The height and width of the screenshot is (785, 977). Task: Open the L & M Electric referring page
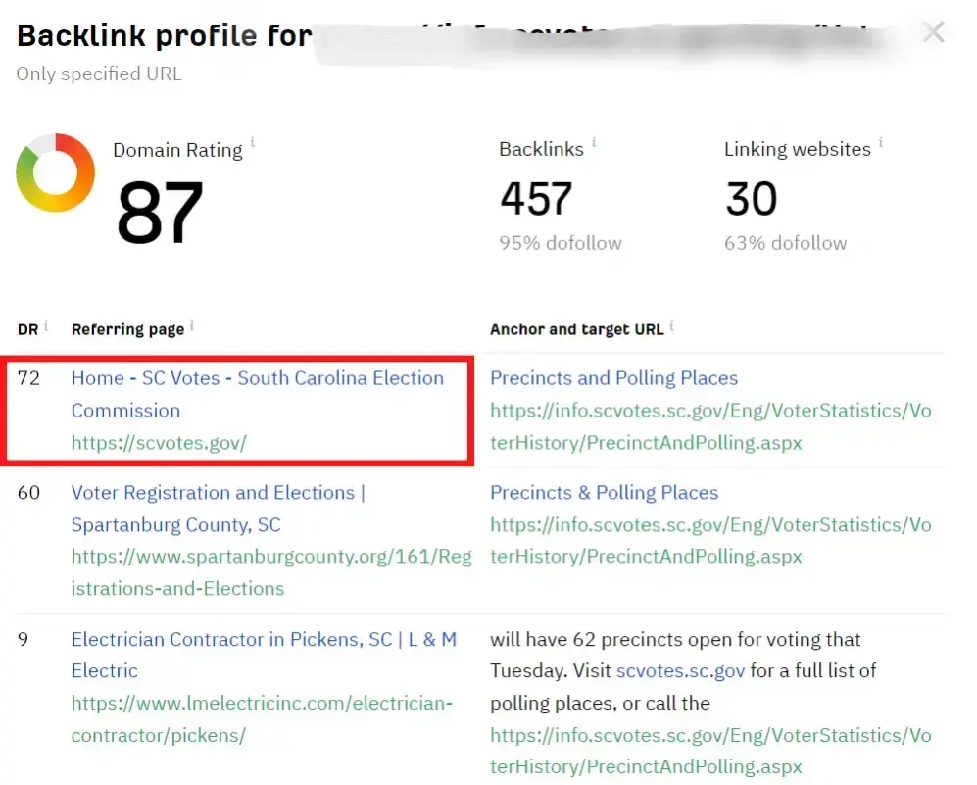pyautogui.click(x=264, y=640)
